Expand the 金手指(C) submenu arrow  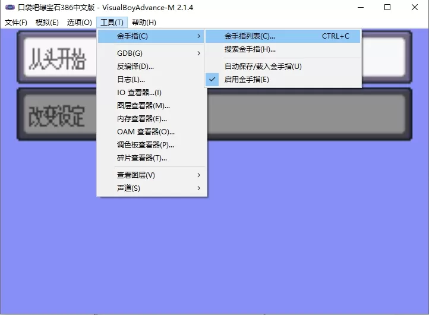pyautogui.click(x=199, y=36)
